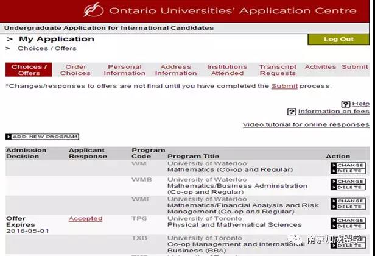Click the Admission Decision column header
375x256 pixels.
click(26, 153)
